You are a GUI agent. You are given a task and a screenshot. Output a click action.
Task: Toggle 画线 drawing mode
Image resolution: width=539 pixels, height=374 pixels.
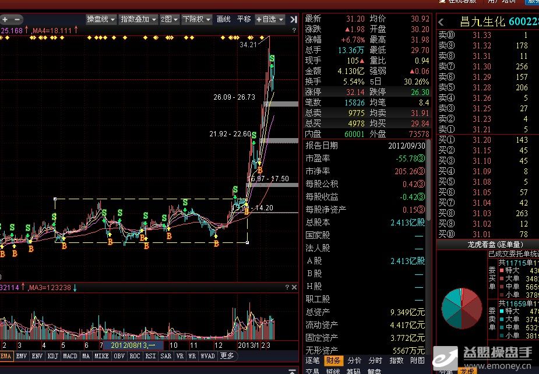tap(224, 19)
